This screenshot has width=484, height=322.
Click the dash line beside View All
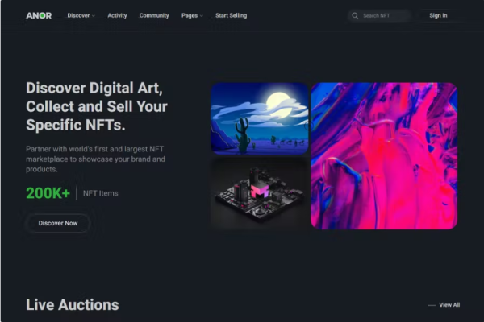click(x=432, y=305)
